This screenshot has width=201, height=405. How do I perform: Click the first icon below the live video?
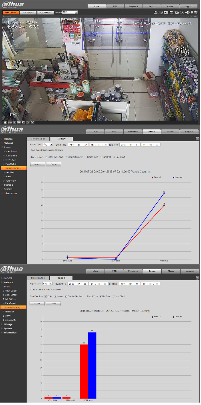6,122
